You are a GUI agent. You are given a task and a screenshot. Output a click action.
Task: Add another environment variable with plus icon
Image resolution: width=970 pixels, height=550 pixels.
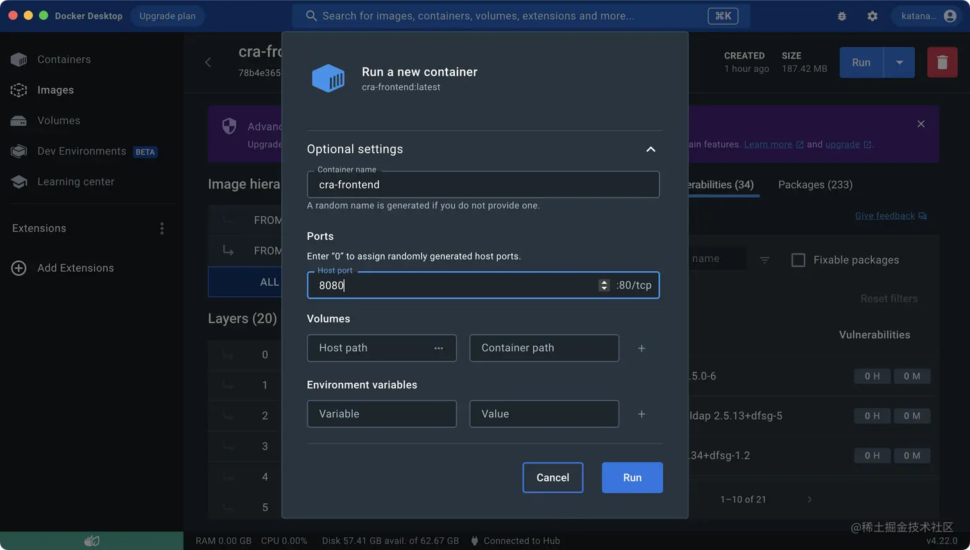(x=642, y=414)
